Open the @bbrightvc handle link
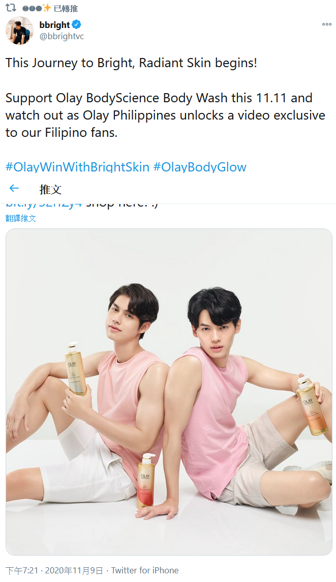 [x=62, y=37]
